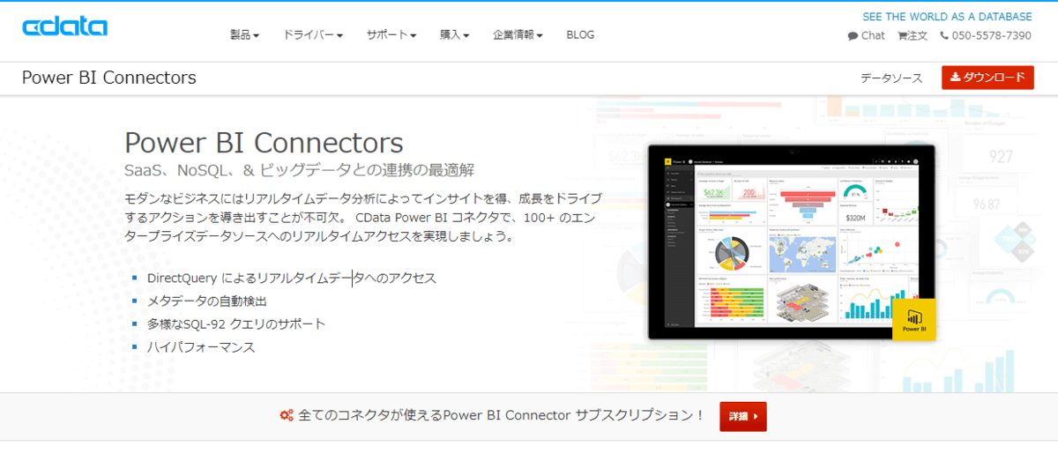The height and width of the screenshot is (476, 1058).
Task: Click the large Power BI Connectors heading
Action: (x=264, y=143)
